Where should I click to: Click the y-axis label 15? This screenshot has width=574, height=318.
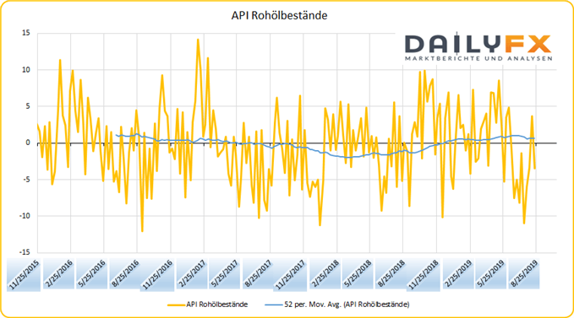(25, 33)
